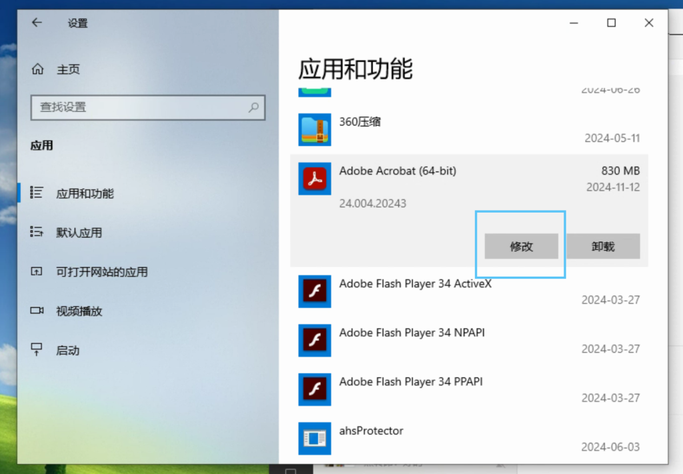
Task: Click the 2024-11-12 install date
Action: [614, 187]
